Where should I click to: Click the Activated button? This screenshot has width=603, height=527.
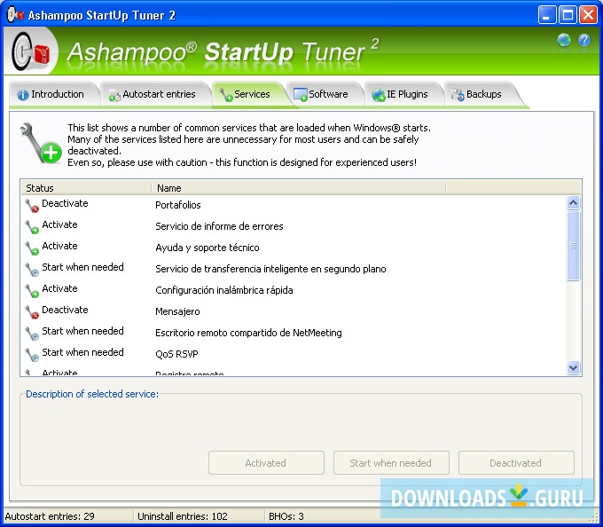pyautogui.click(x=266, y=463)
